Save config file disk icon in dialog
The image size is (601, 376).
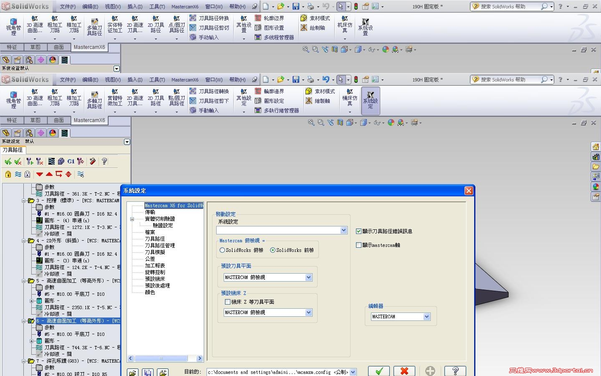pos(148,372)
